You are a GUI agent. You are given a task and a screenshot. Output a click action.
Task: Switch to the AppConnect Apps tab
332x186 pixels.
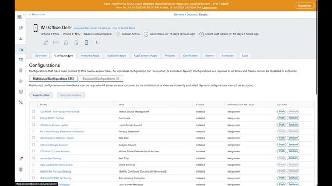coord(145,56)
